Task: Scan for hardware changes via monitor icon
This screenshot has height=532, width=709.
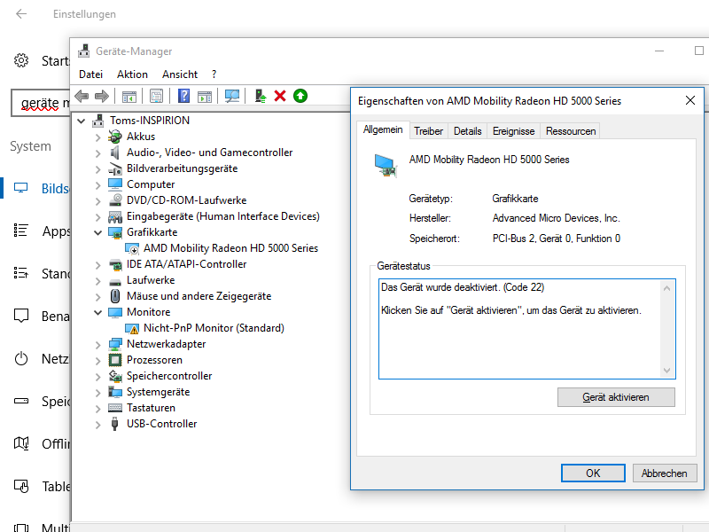Action: click(232, 96)
